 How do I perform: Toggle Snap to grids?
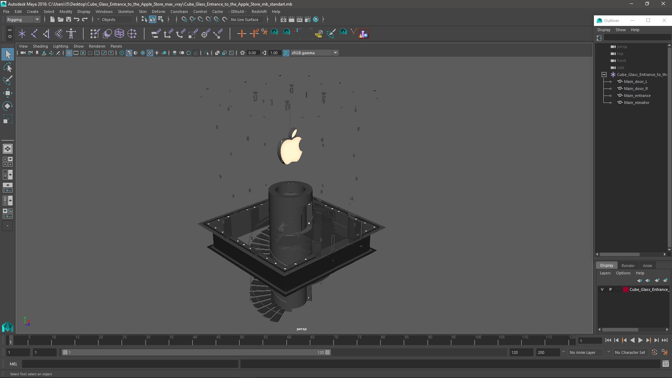click(184, 20)
